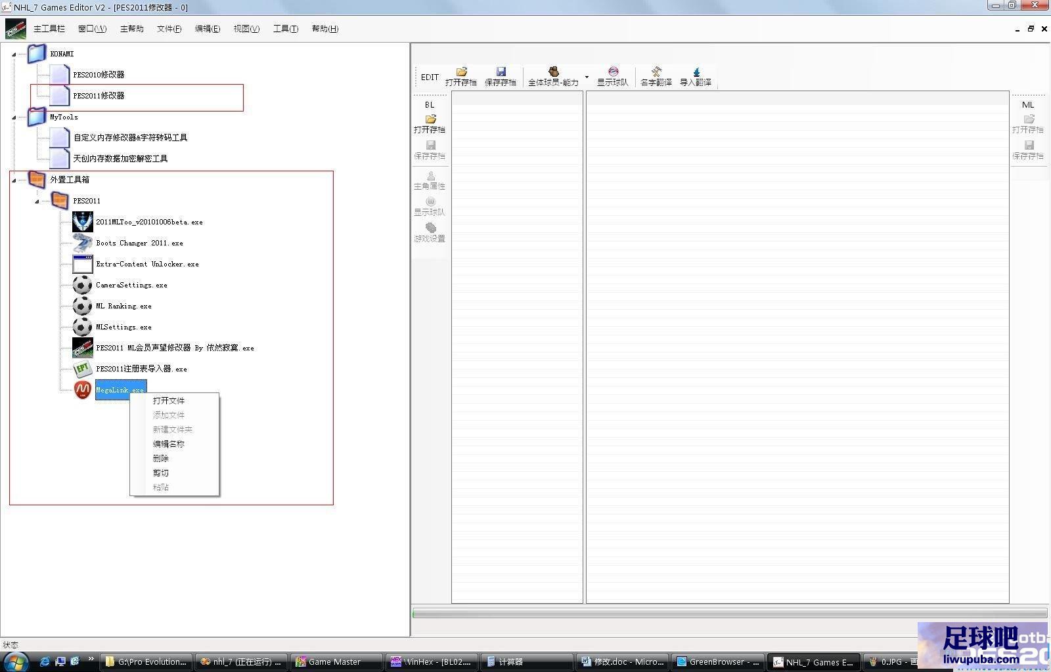
Task: Select 自定义内存修改器&字符转码工具 item
Action: (130, 138)
